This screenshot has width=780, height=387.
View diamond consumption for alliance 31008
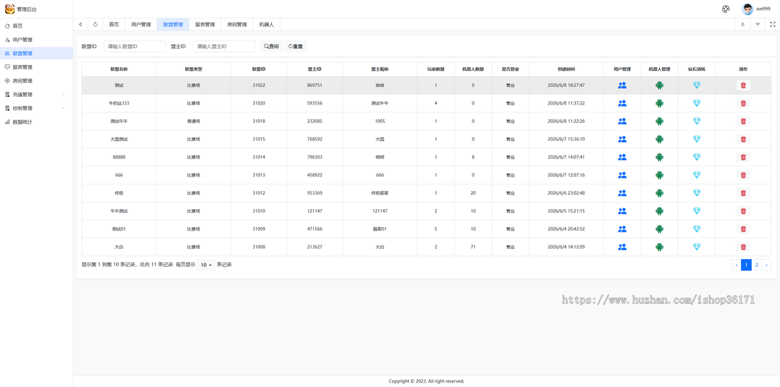697,247
